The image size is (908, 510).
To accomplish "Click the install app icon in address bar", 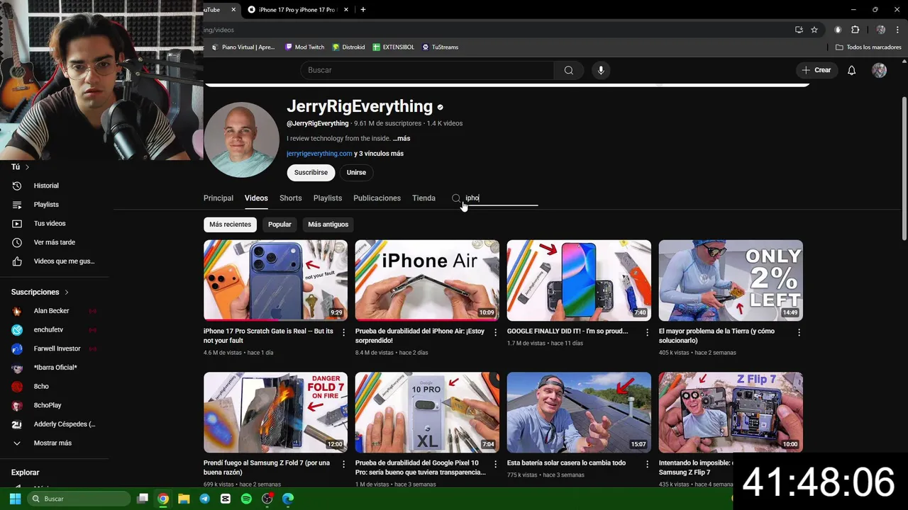I will (x=799, y=30).
